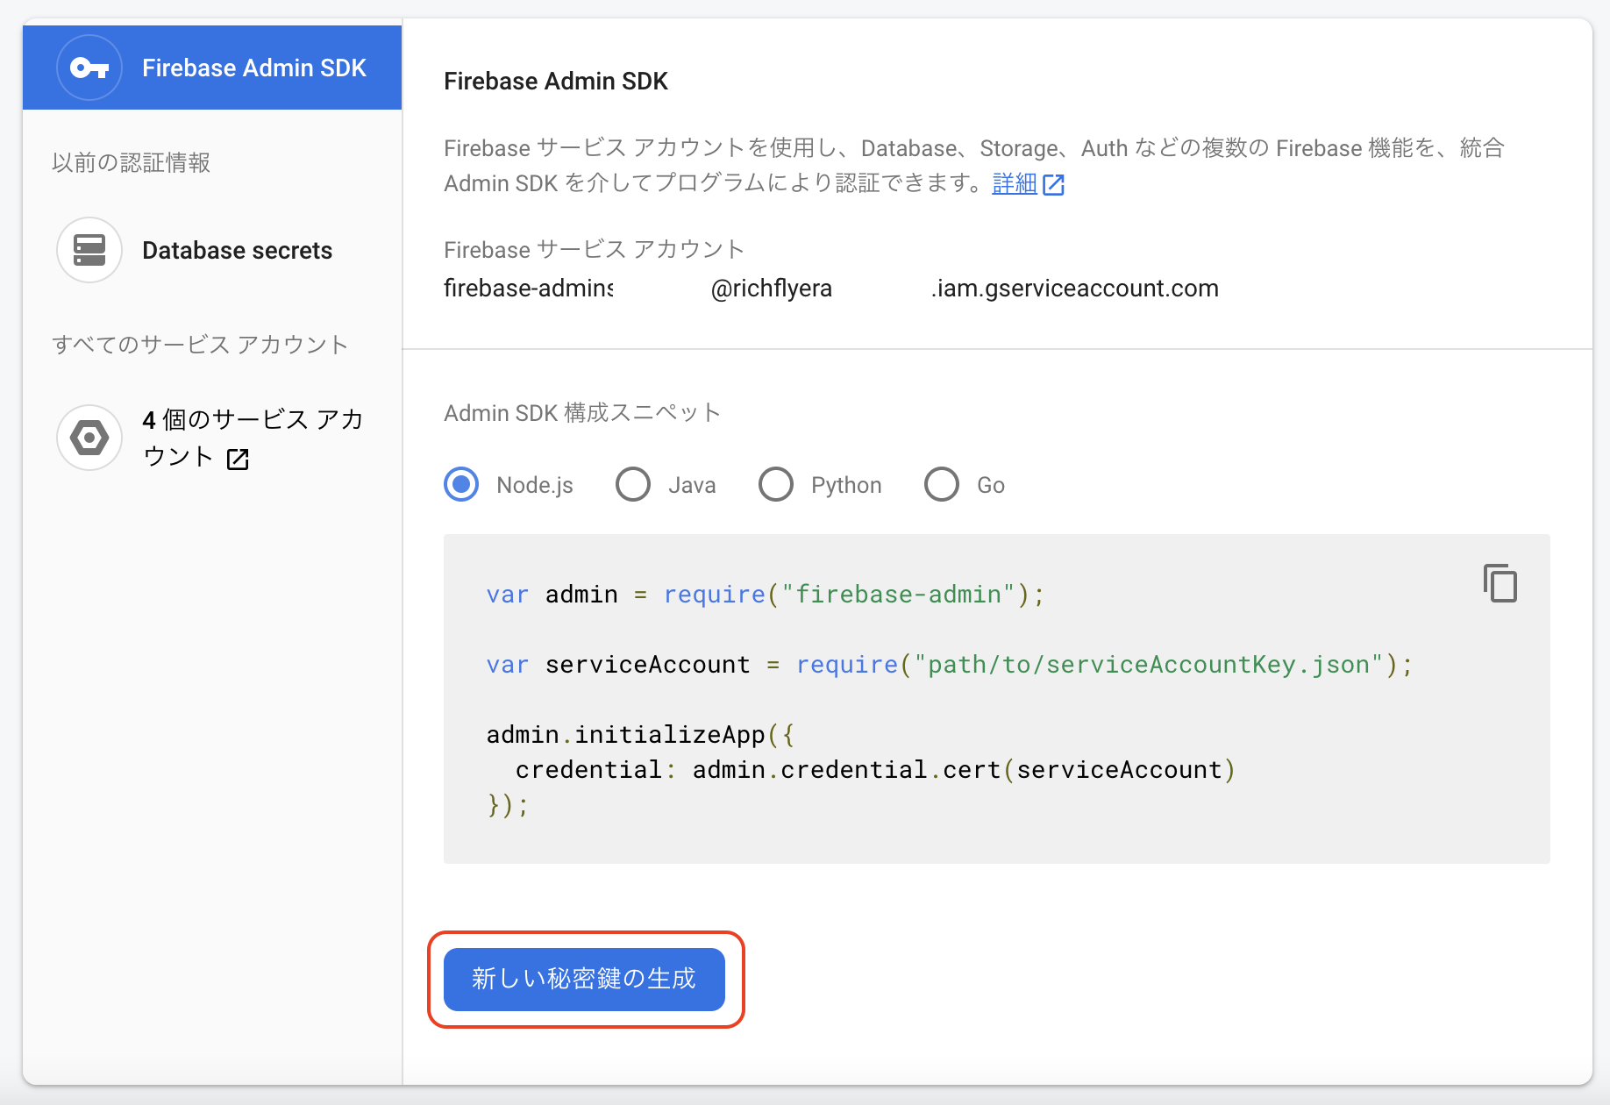Click the Node.js label text

(x=535, y=485)
